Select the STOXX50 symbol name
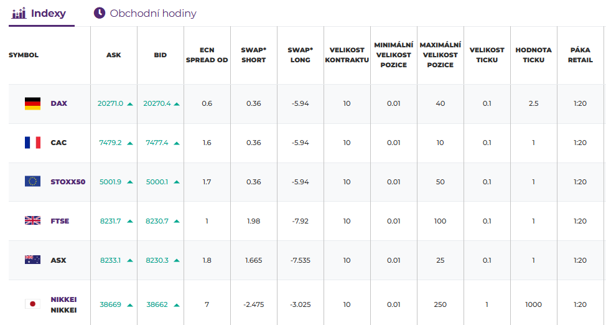Screen dimensions: 606x325 click(x=68, y=182)
